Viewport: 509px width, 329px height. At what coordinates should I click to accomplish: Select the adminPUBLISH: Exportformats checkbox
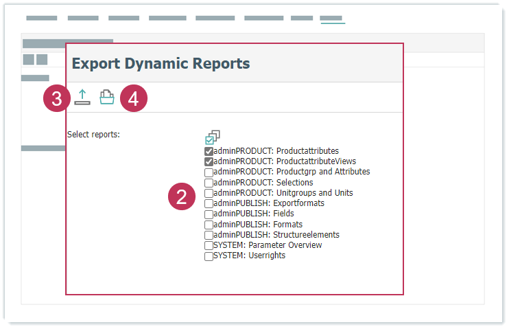click(209, 203)
